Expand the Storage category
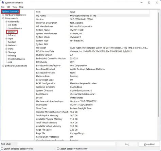 point(6,52)
